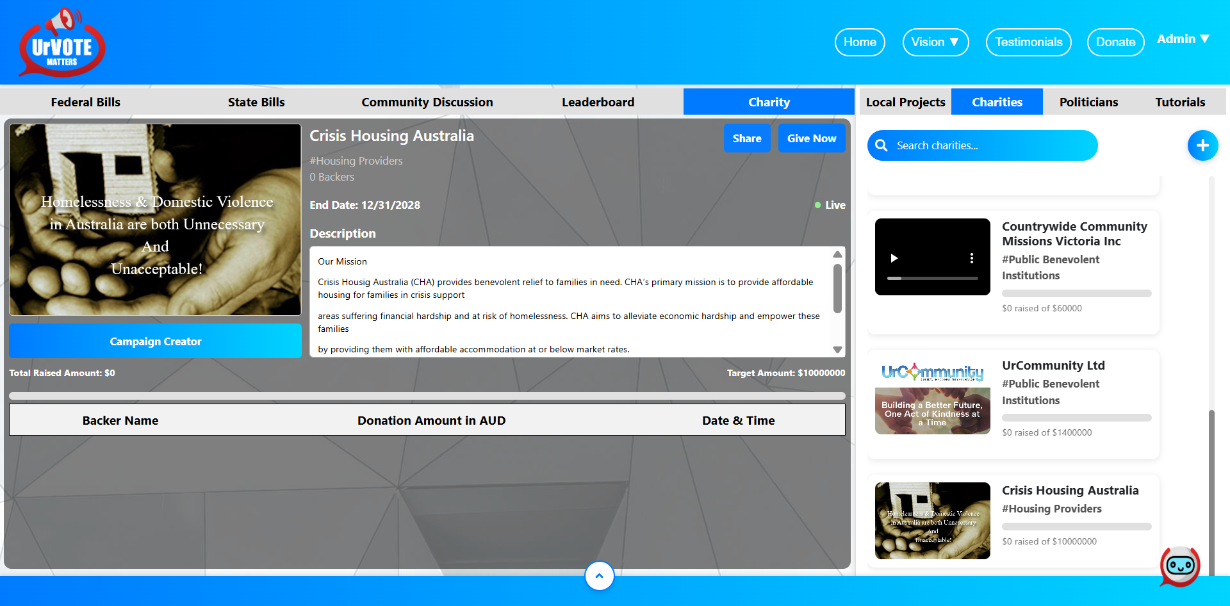This screenshot has width=1230, height=606.
Task: Switch to Local Projects tab
Action: (x=905, y=102)
